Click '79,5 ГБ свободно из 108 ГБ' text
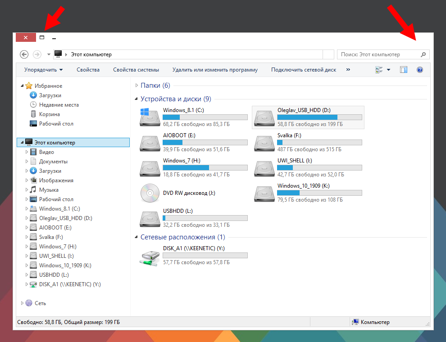Viewport: 446px width, 342px height. [x=310, y=200]
